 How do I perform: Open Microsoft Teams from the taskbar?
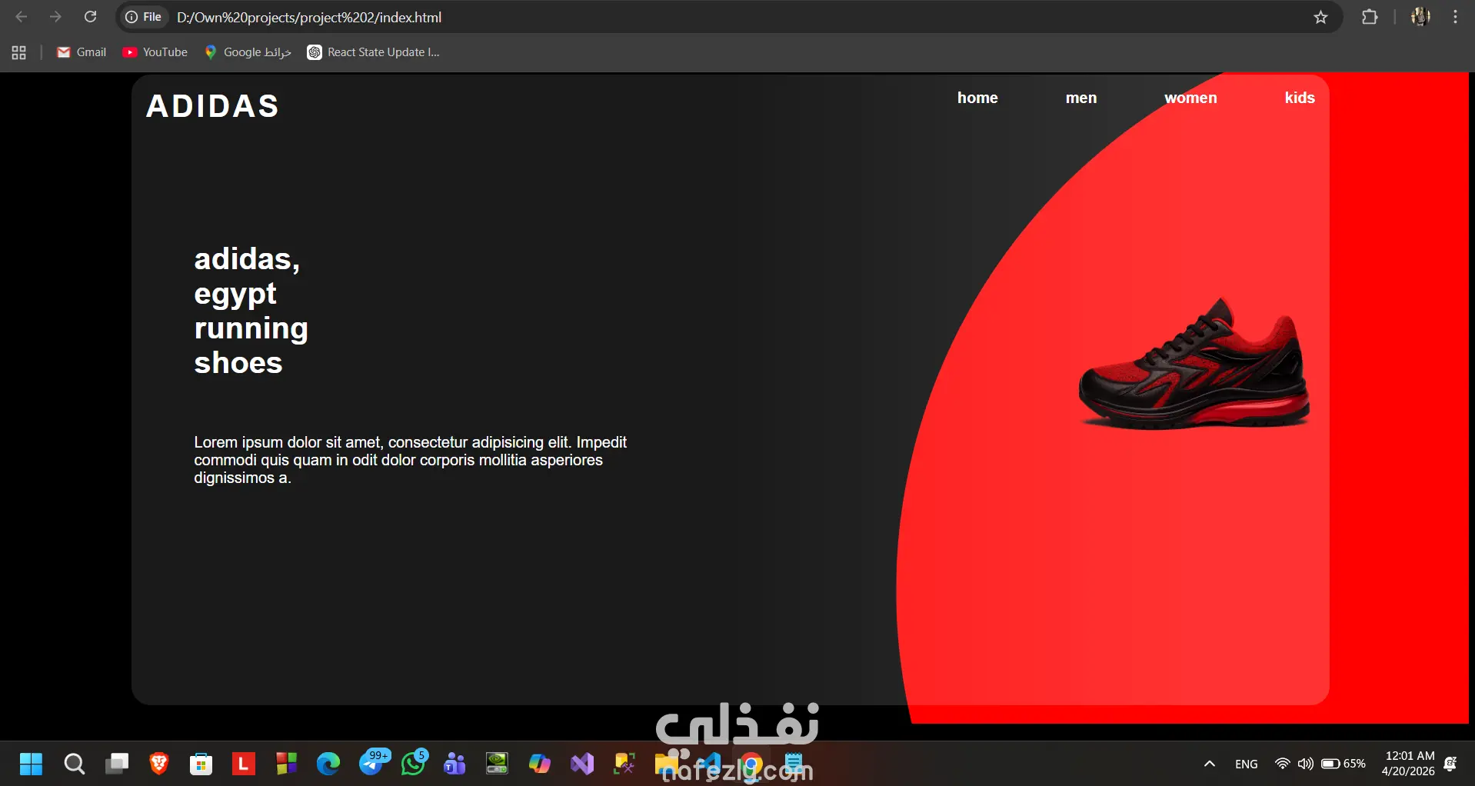click(x=455, y=764)
